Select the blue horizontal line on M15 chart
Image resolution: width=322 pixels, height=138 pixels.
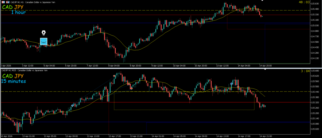pyautogui.click(x=189, y=122)
